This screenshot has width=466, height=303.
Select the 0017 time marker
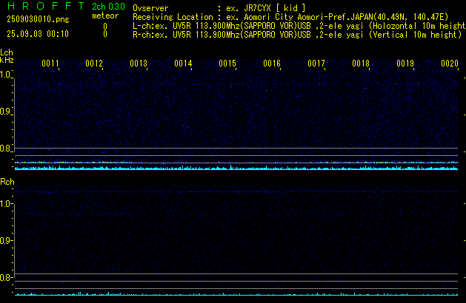point(316,64)
